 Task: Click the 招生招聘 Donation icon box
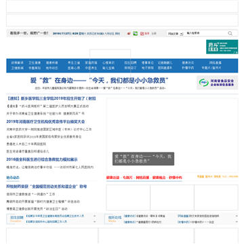(x=15, y=219)
